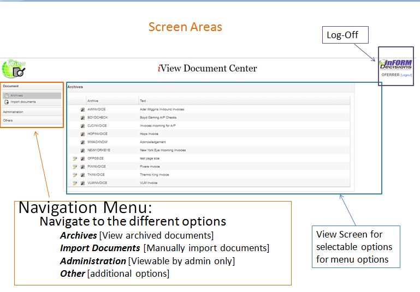Click the iView globe logo
This screenshot has height=292, width=420.
click(13, 68)
